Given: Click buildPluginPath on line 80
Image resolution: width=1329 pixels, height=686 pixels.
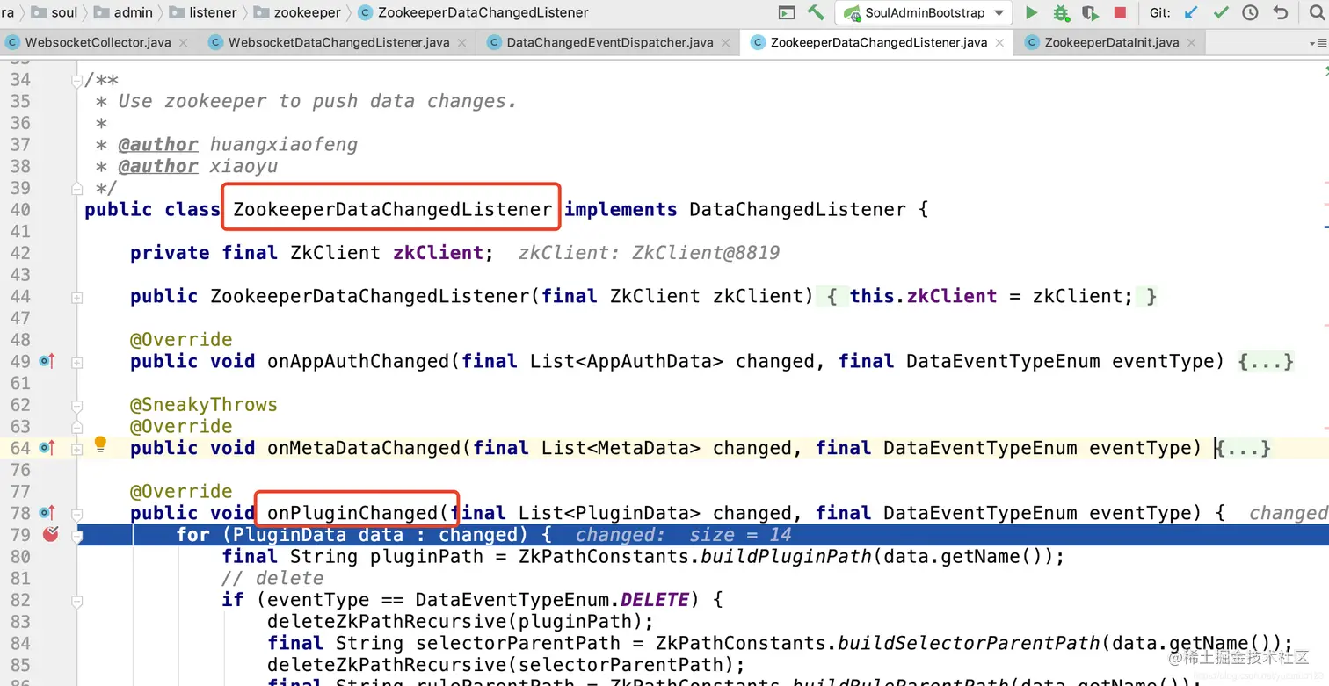Looking at the screenshot, I should 787,556.
